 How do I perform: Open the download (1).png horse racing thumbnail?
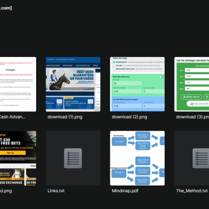(73, 84)
